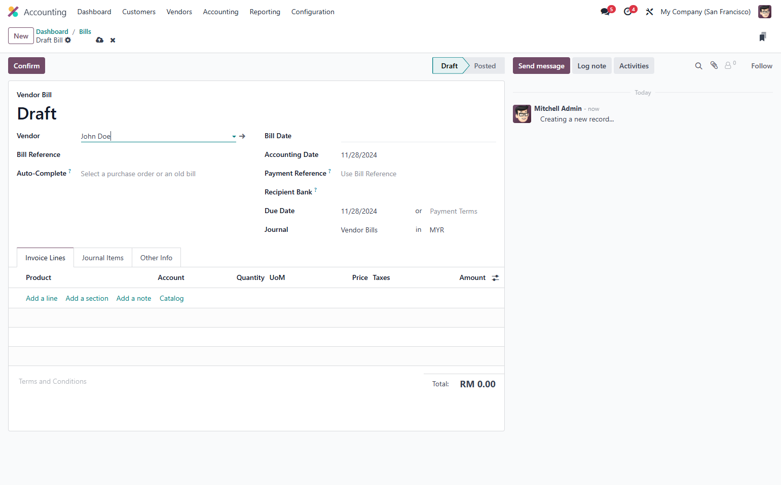Screen dimensions: 781x485
Task: Attach files using the paperclip icon
Action: tap(714, 65)
